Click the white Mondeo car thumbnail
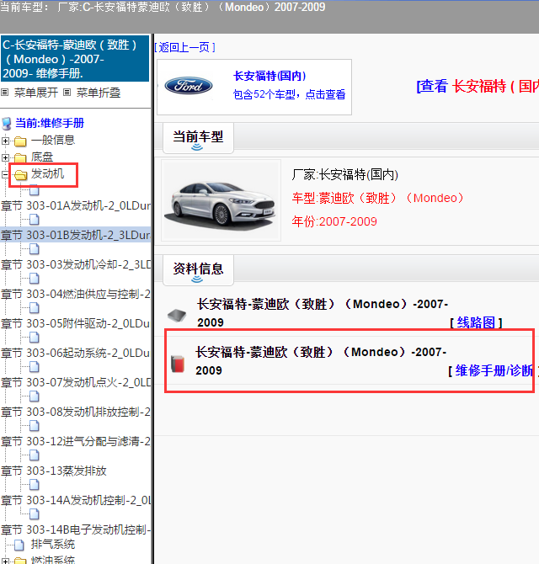 tap(221, 200)
